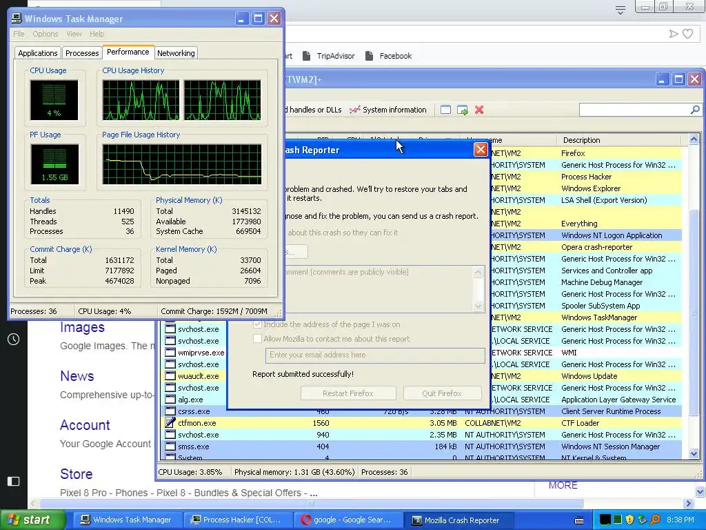
Task: Click Everything orange magnifier tray icon
Action: (655, 520)
